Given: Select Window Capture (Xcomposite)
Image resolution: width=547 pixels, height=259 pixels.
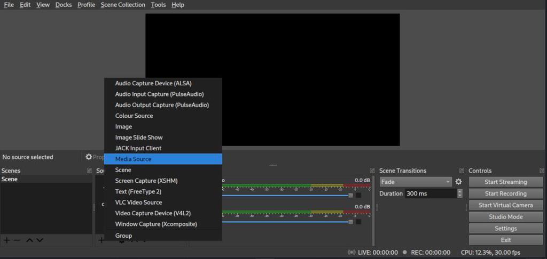Looking at the screenshot, I should [x=163, y=224].
